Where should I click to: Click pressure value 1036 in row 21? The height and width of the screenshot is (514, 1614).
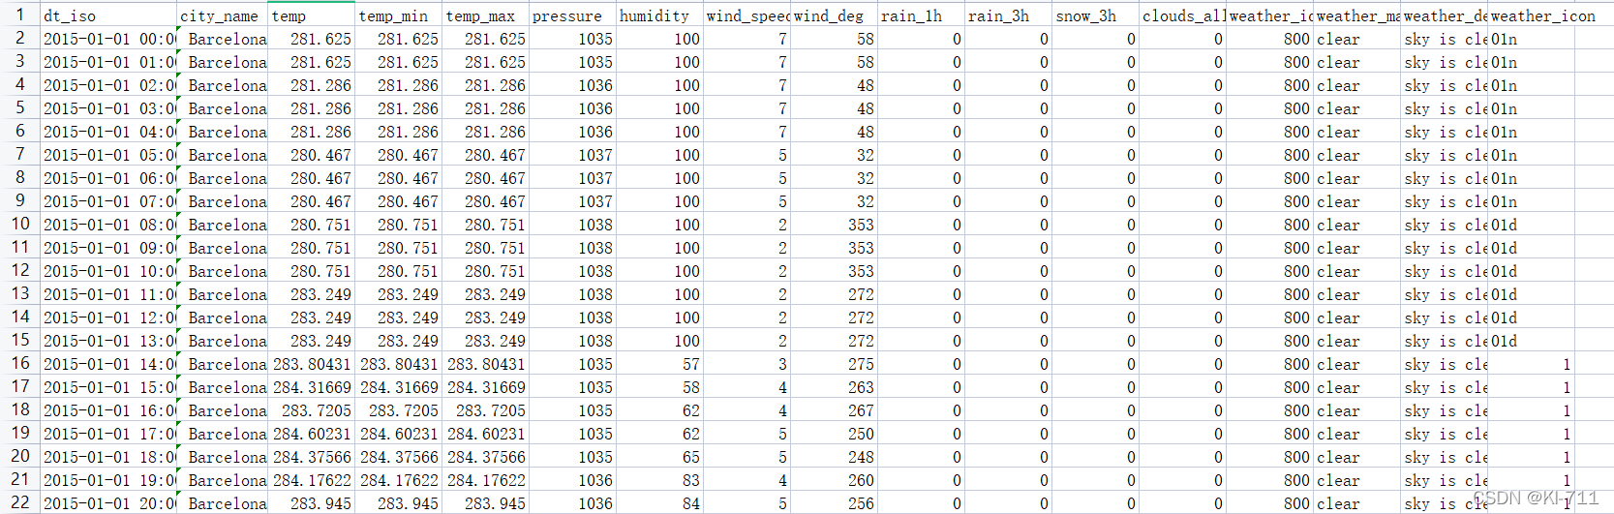[x=572, y=480]
